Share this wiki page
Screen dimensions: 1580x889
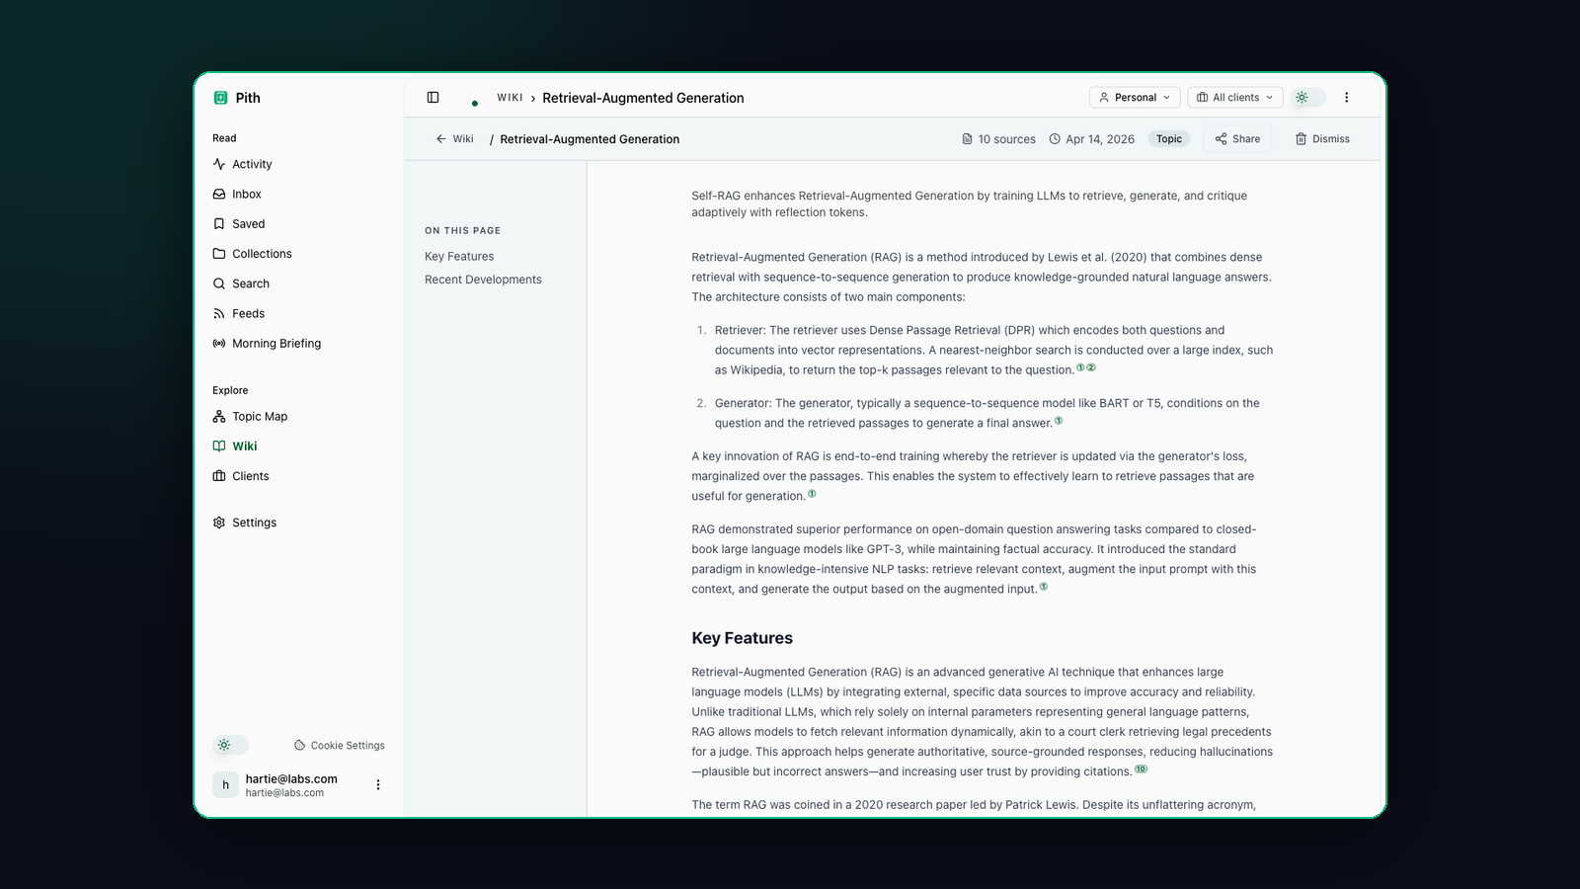point(1237,139)
